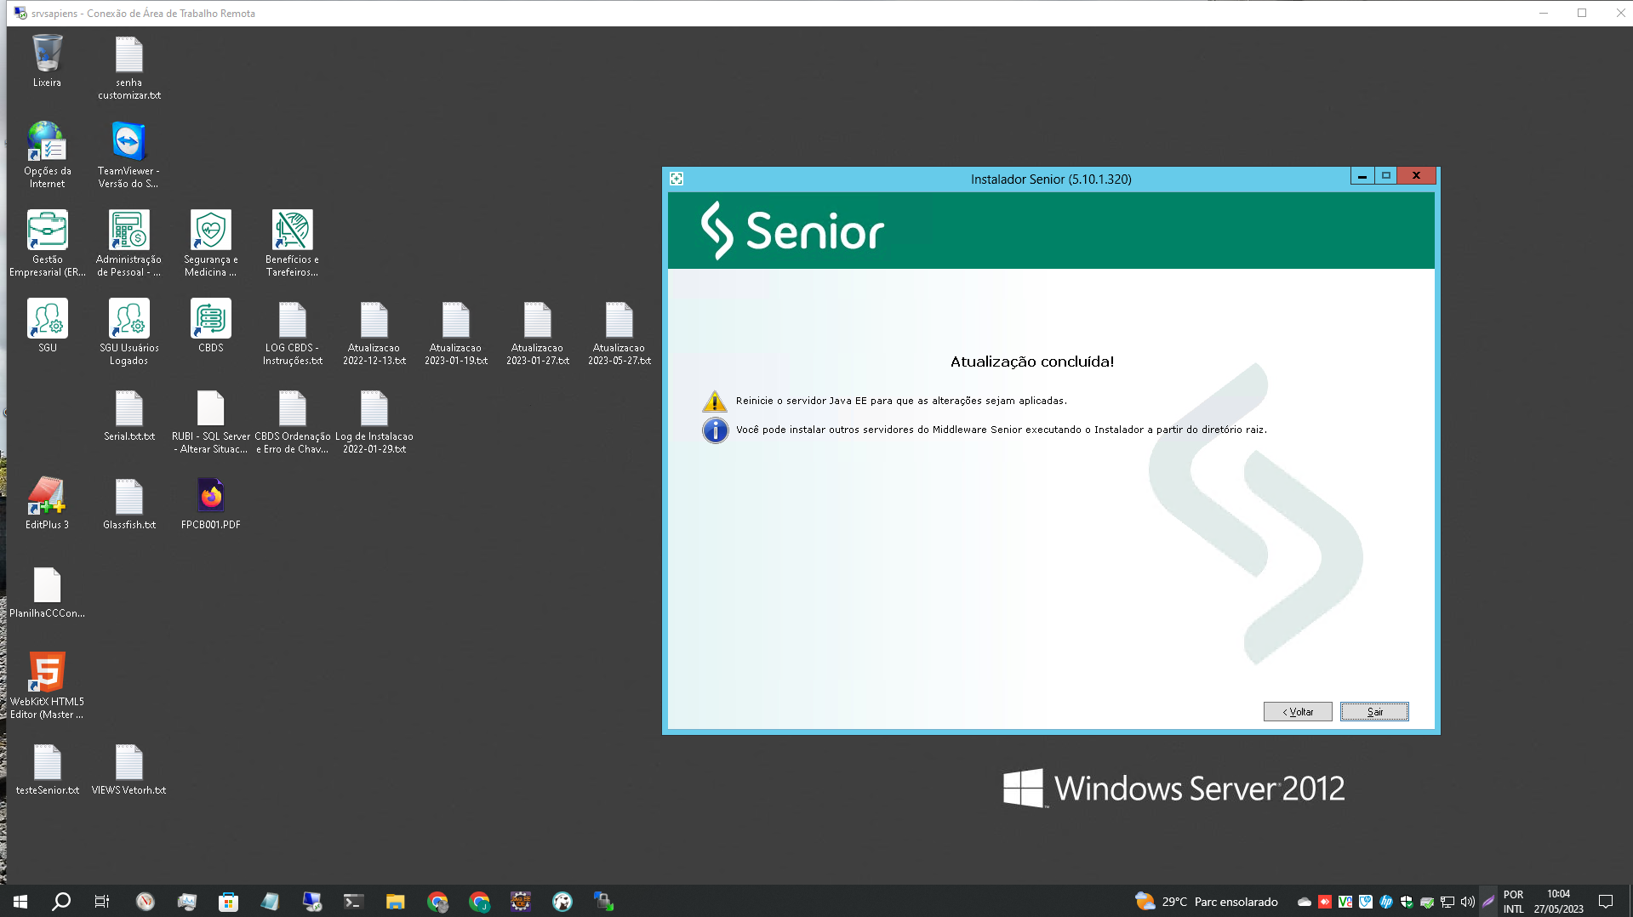
Task: Open taskbar Search magnifier
Action: 61,902
